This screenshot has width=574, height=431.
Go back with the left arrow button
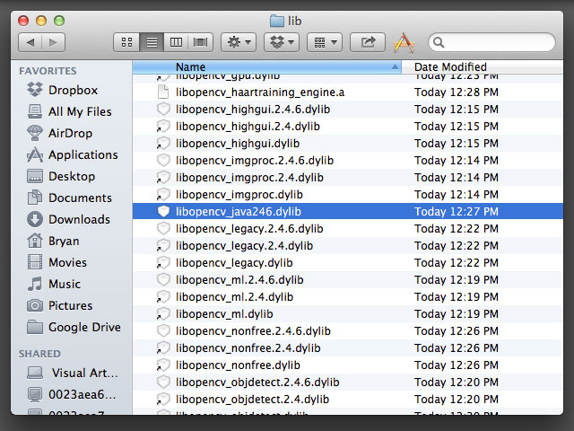coord(30,42)
